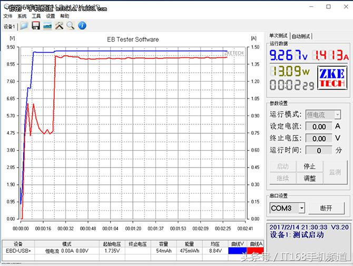Open the 文件 menu
Screen dimensions: 353x266
point(8,16)
